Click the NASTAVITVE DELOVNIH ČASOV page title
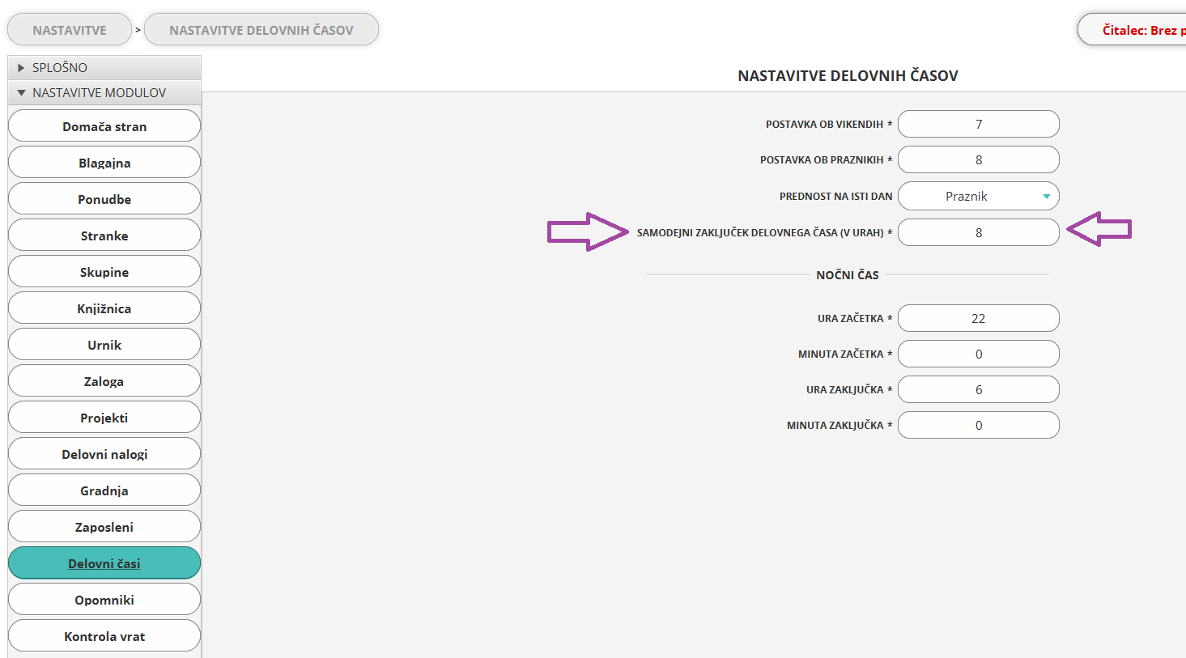Image resolution: width=1186 pixels, height=658 pixels. point(848,75)
